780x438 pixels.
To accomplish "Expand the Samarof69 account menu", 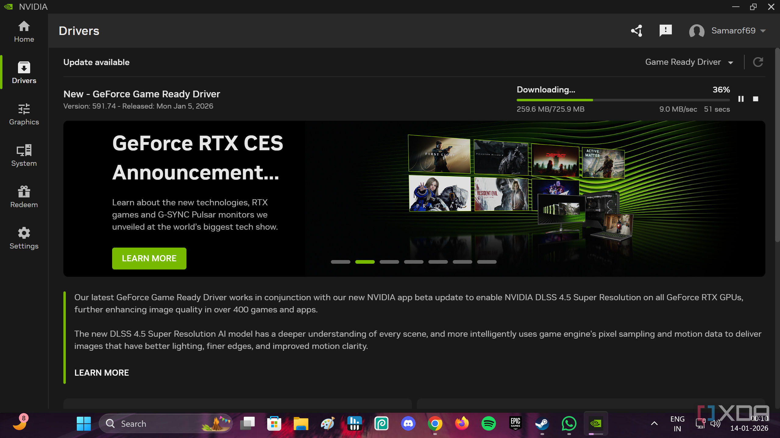I will [728, 31].
